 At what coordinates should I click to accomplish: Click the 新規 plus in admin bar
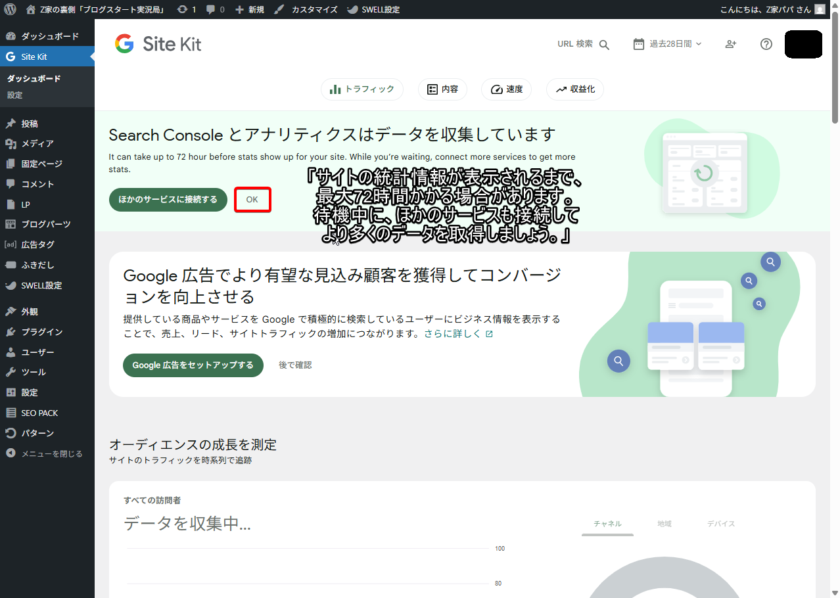(x=249, y=9)
